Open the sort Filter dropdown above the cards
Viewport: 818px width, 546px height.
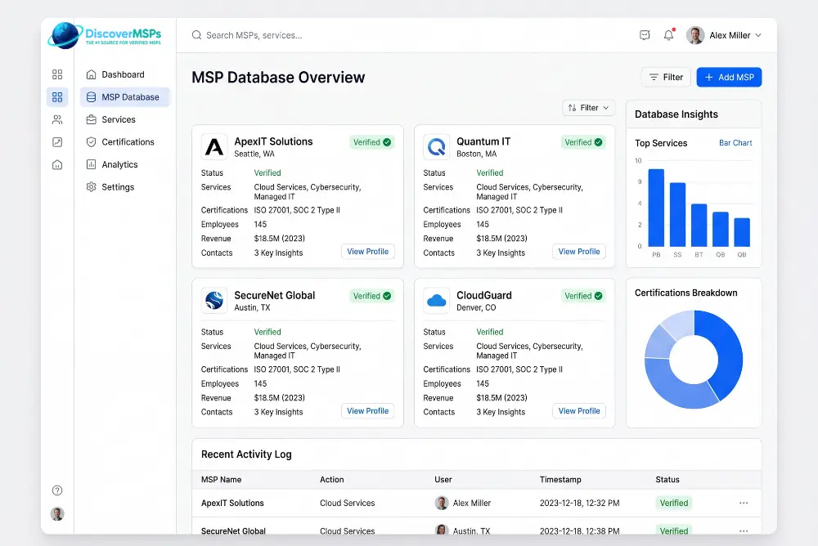pyautogui.click(x=588, y=108)
